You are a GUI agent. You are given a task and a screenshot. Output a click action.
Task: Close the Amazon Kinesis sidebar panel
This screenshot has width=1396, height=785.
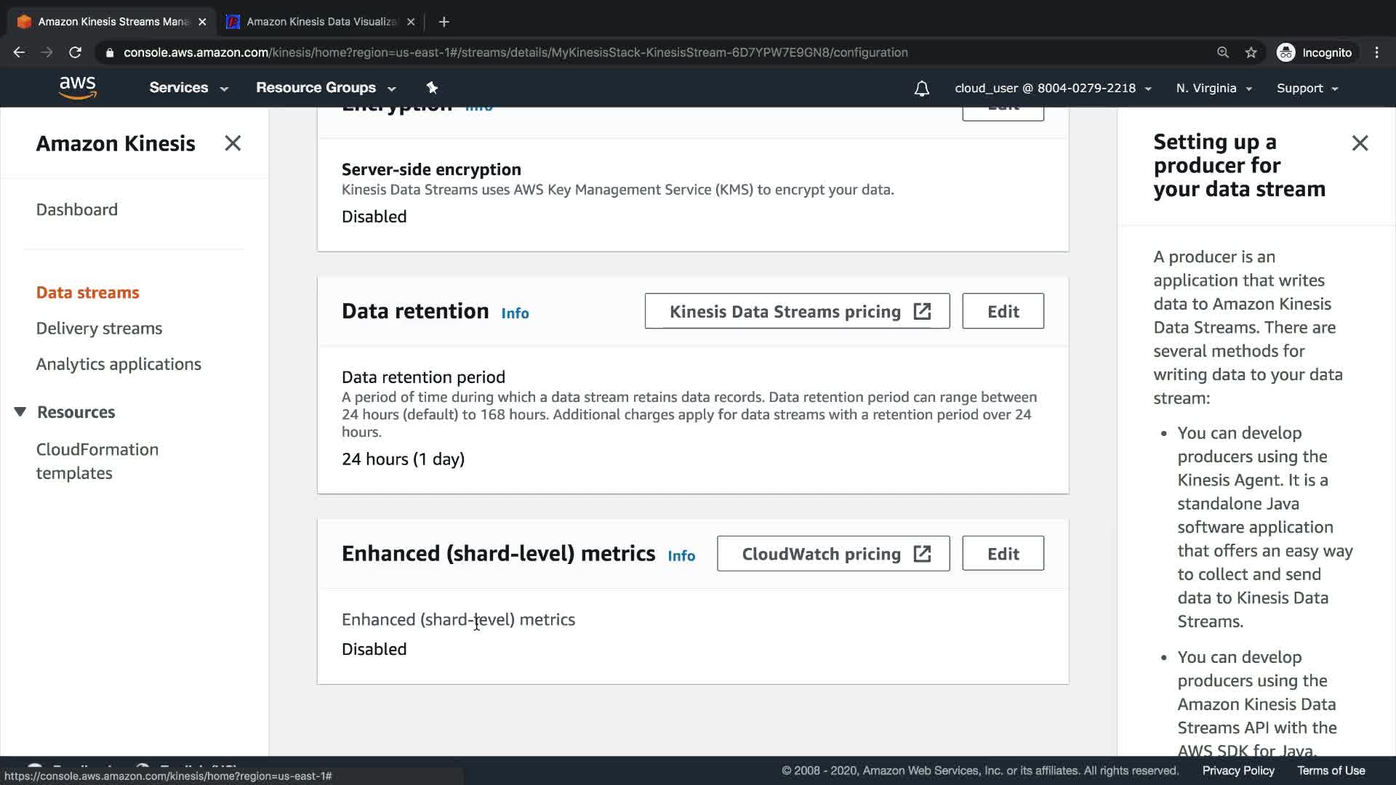233,143
